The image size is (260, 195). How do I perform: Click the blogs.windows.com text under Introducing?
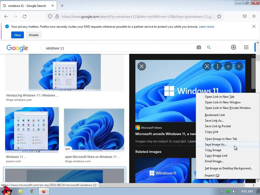point(19,100)
